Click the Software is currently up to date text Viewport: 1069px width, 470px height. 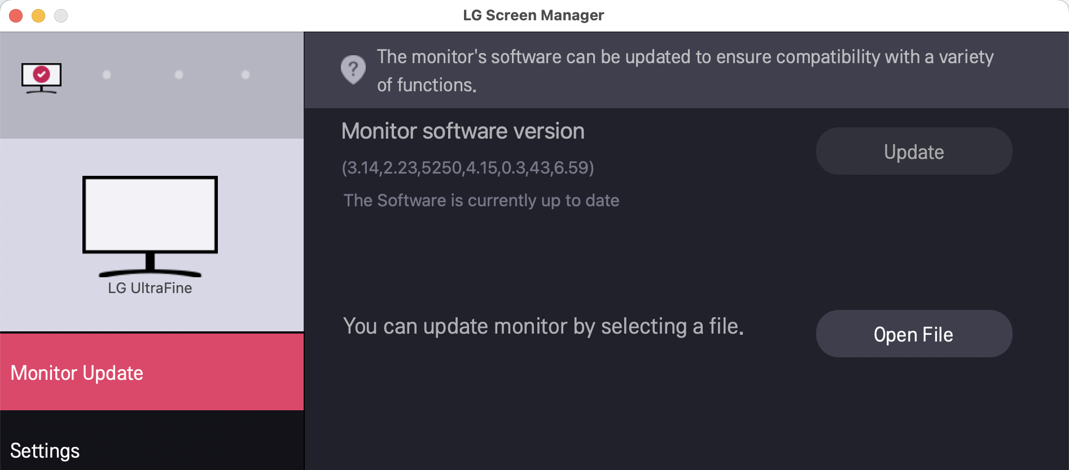481,200
